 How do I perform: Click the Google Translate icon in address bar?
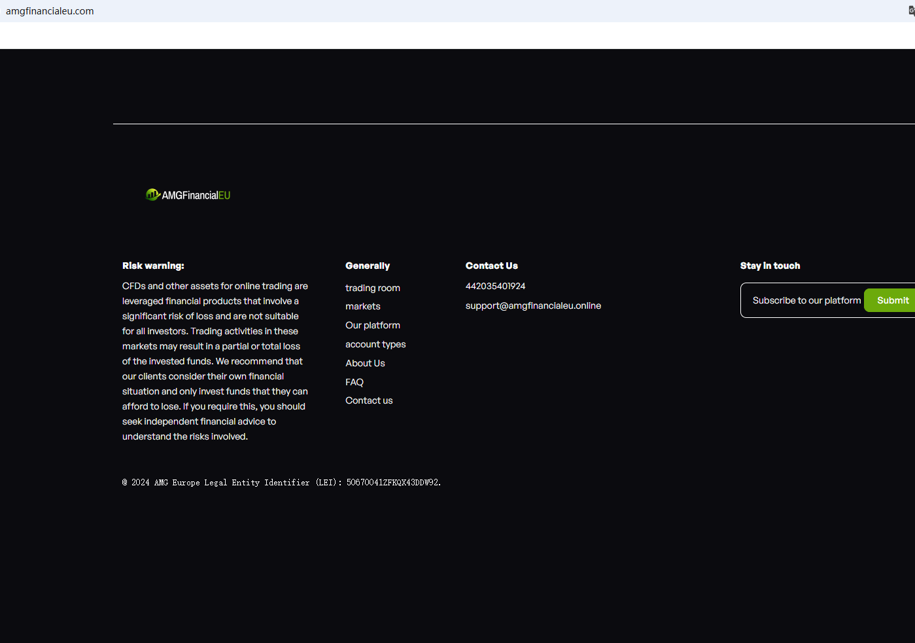pyautogui.click(x=911, y=11)
